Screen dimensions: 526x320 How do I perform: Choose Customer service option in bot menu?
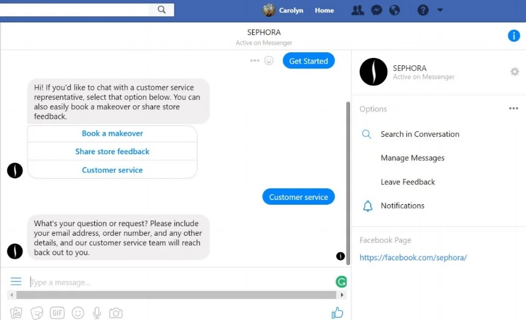[x=113, y=170]
